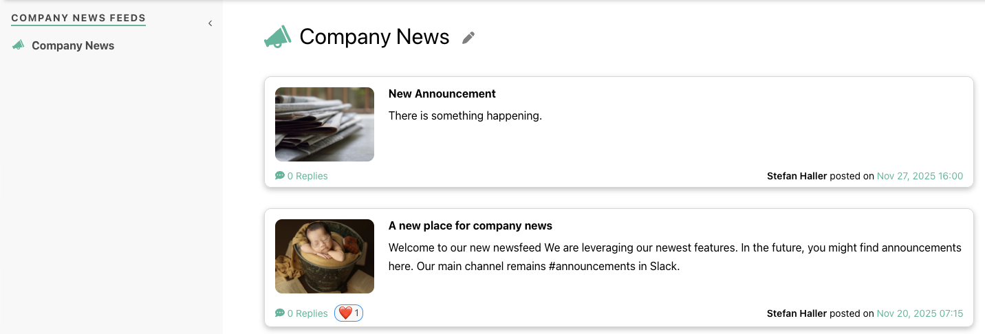Click the Nov 27, 2025 16:00 timestamp

point(920,176)
